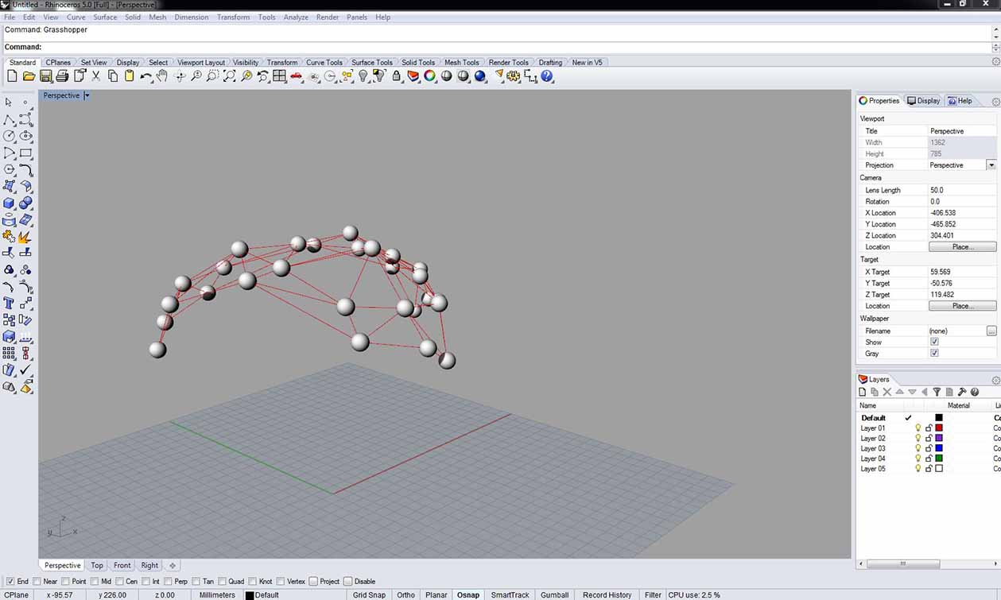Viewport: 1001px width, 600px height.
Task: Click the blue render sphere icon
Action: pos(480,76)
